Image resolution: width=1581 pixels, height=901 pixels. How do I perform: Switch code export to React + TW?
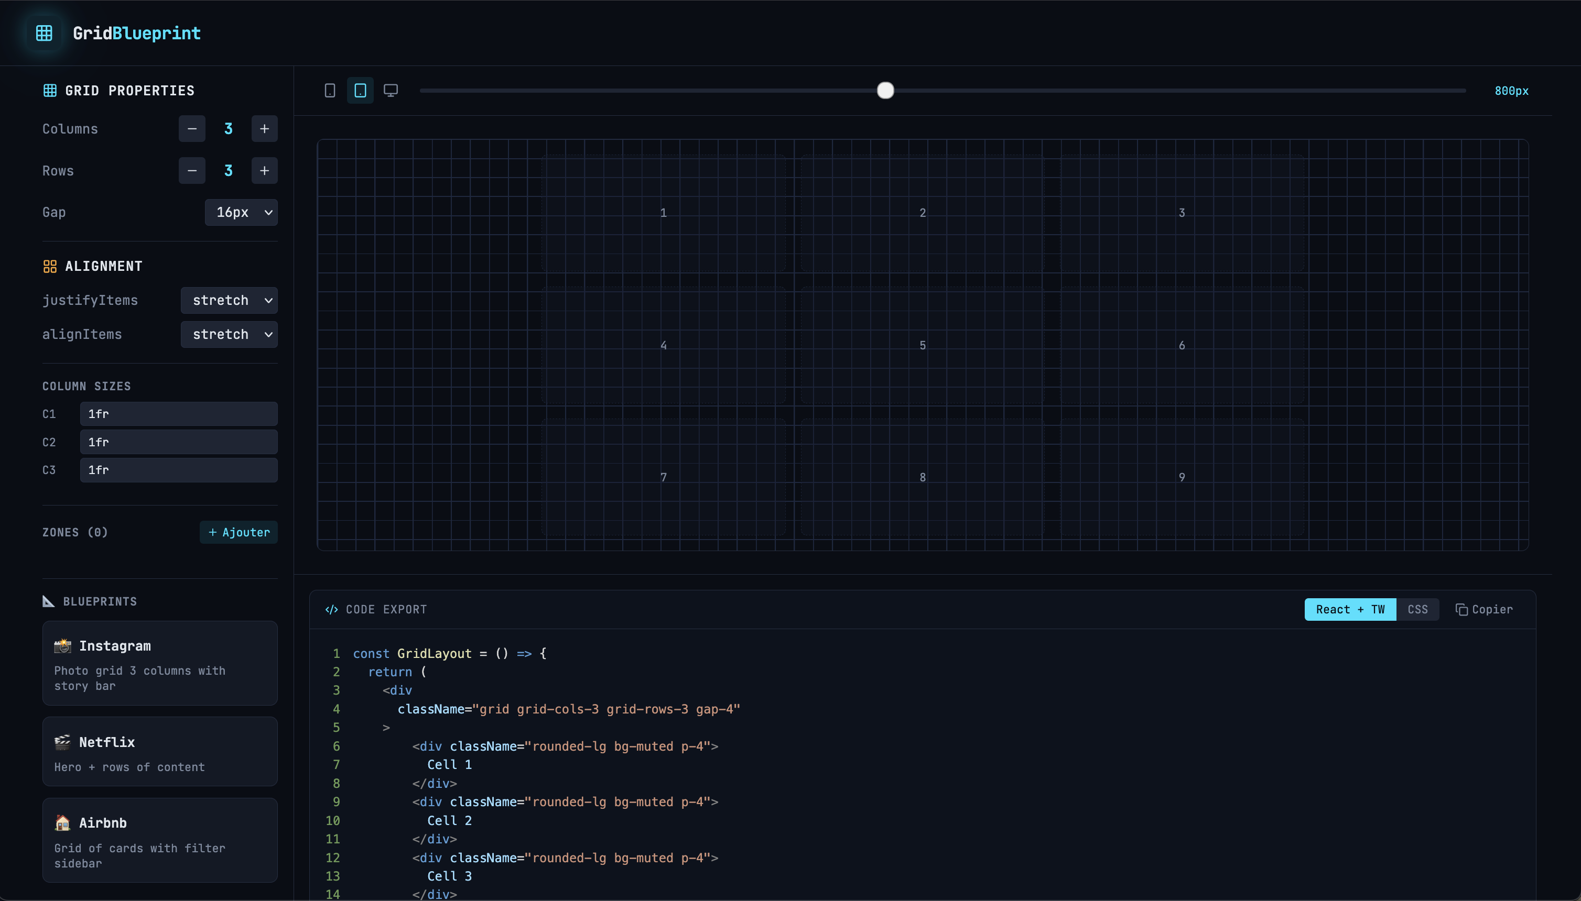[1350, 610]
